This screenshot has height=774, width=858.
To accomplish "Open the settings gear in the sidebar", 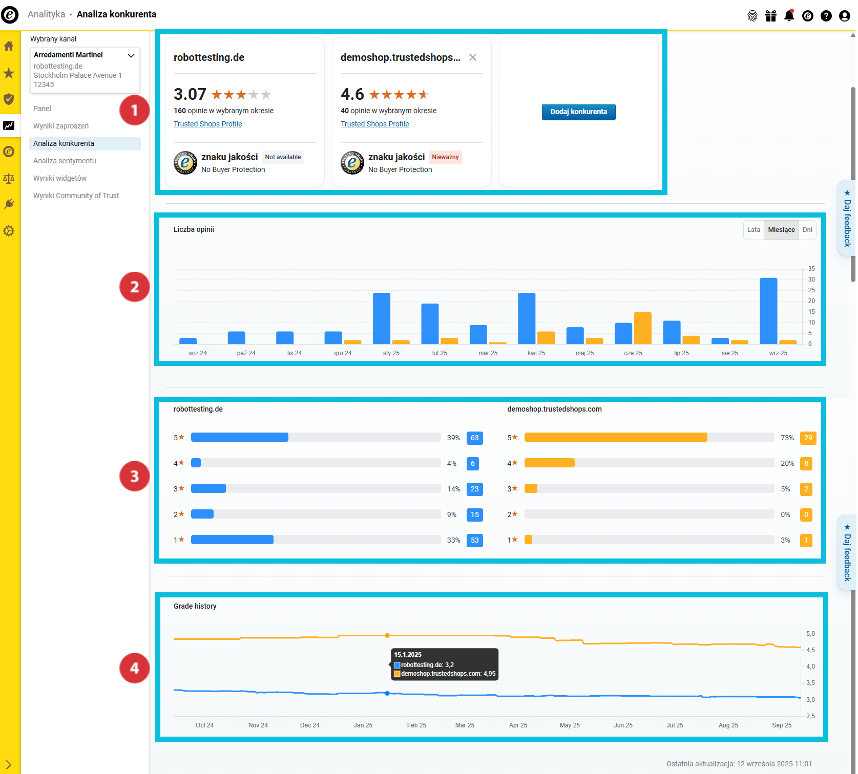I will coord(9,231).
